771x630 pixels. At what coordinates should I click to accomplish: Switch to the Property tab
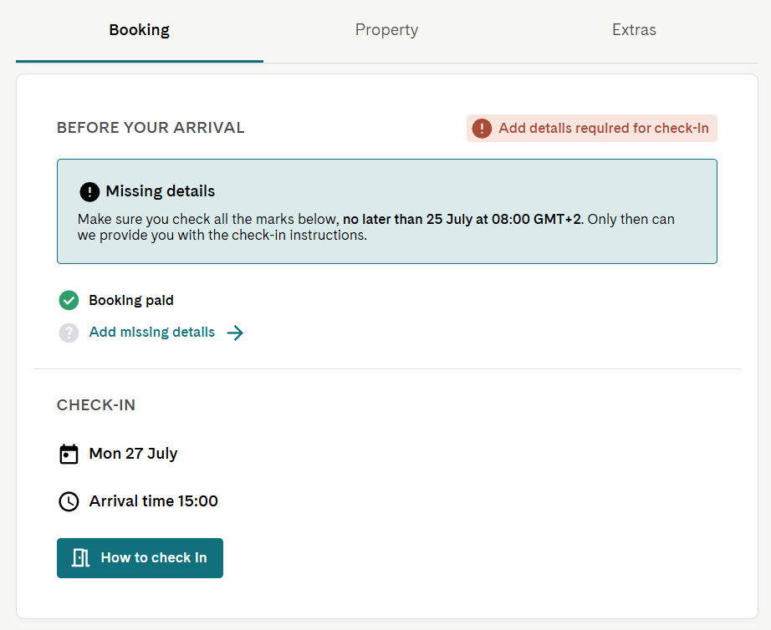pyautogui.click(x=386, y=30)
